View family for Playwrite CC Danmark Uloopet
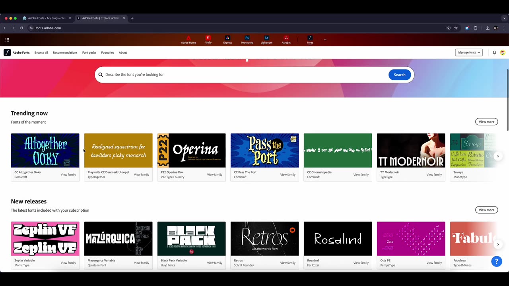The width and height of the screenshot is (509, 286). point(142,175)
